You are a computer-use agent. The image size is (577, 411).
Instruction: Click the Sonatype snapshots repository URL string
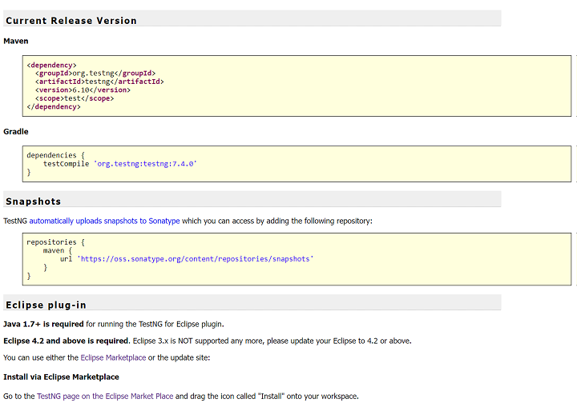click(x=195, y=259)
